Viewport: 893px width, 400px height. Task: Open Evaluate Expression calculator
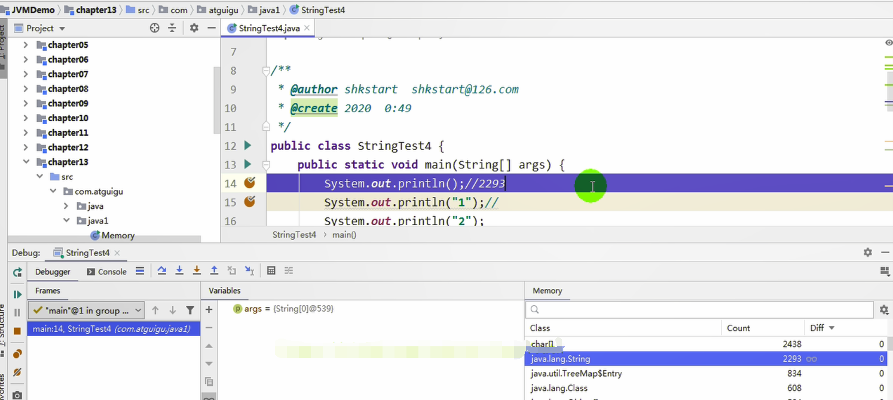click(x=271, y=271)
